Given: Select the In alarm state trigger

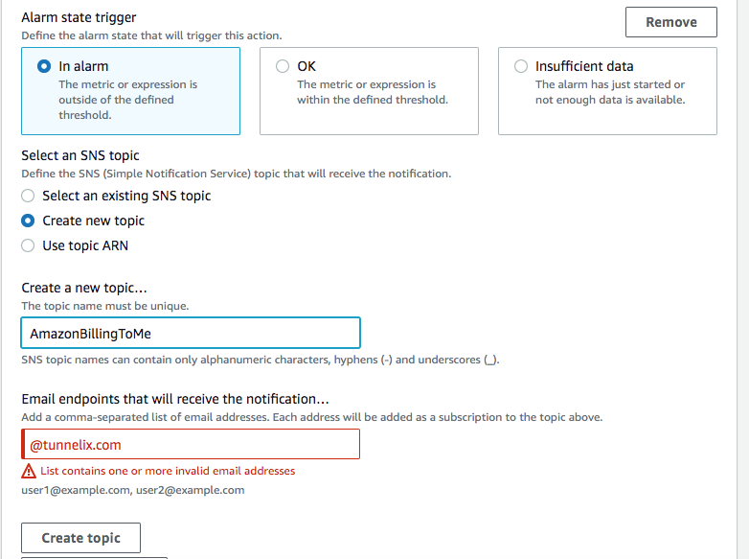Looking at the screenshot, I should pos(43,66).
